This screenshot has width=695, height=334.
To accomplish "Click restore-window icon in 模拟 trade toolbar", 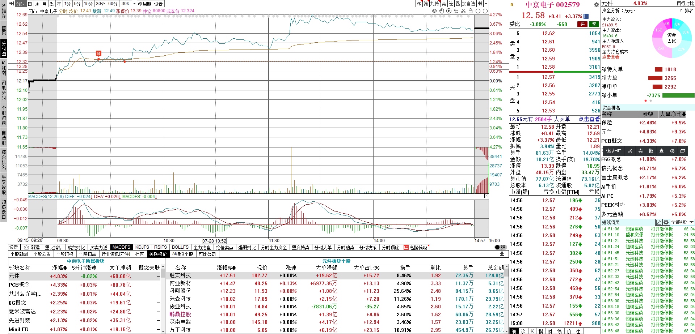I will tap(683, 151).
